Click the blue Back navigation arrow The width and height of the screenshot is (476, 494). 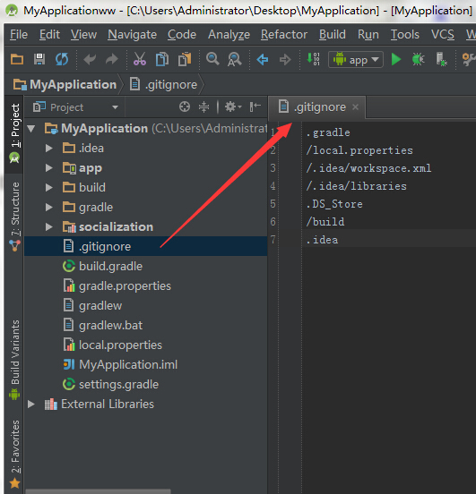pyautogui.click(x=263, y=59)
